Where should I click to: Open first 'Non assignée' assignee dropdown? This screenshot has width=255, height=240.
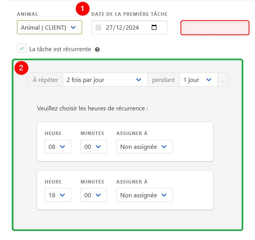point(144,147)
